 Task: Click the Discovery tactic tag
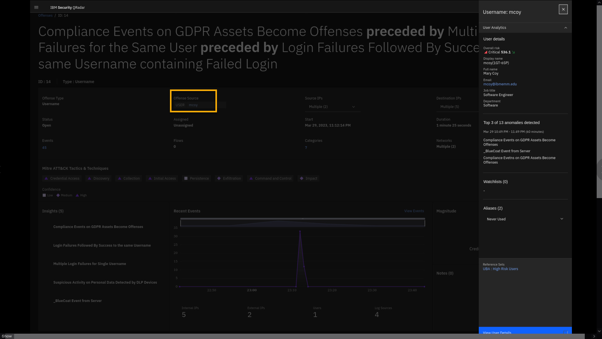(x=98, y=178)
